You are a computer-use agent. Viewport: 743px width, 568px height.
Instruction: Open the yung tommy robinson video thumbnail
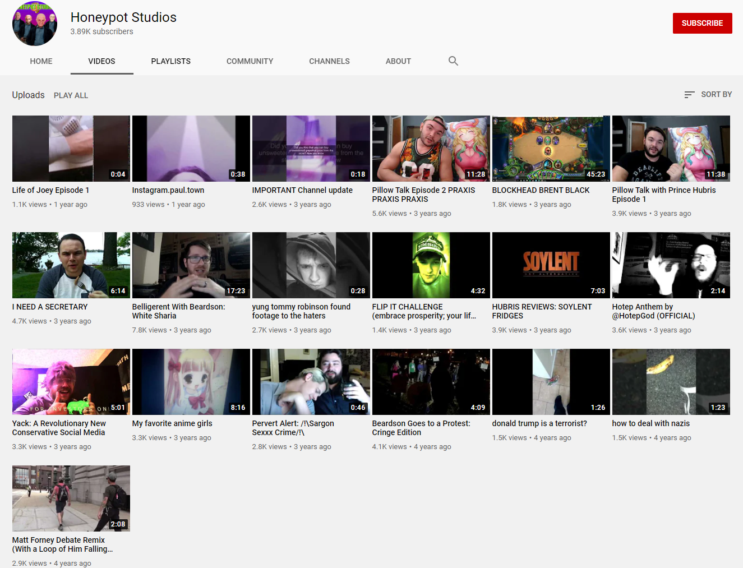311,265
